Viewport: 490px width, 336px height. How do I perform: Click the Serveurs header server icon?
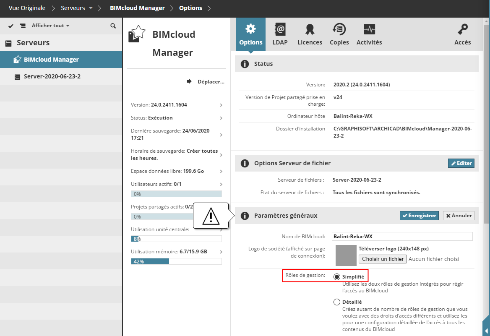coord(8,43)
